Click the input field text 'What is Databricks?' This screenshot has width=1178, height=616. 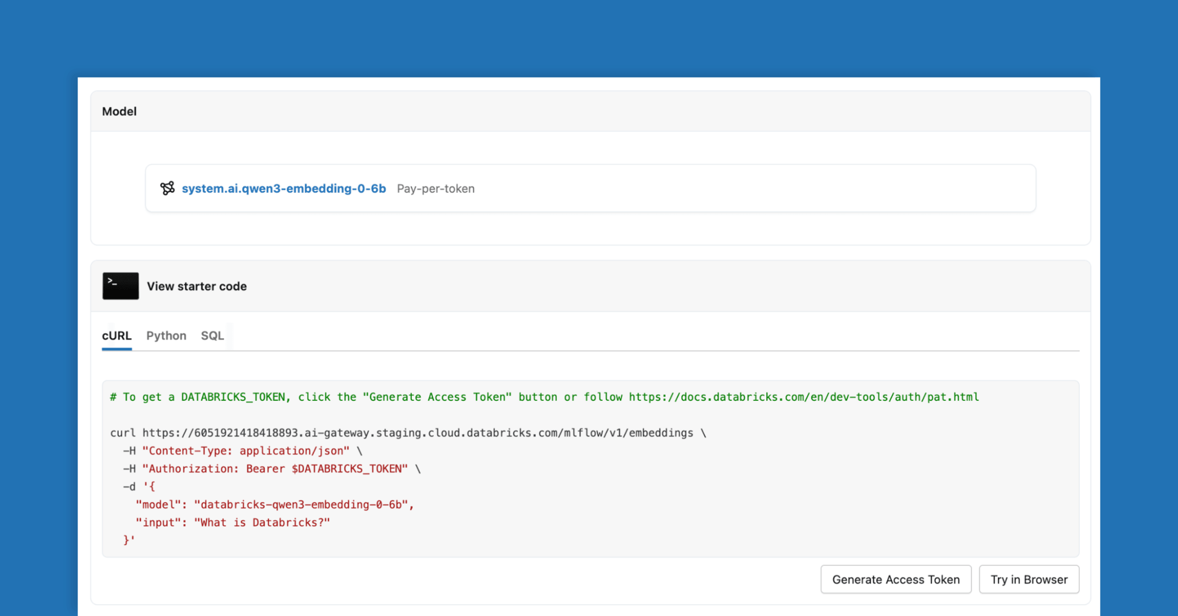pyautogui.click(x=262, y=522)
